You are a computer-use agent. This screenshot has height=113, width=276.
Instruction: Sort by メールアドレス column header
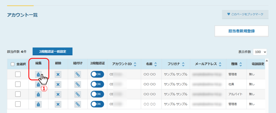(x=220, y=64)
